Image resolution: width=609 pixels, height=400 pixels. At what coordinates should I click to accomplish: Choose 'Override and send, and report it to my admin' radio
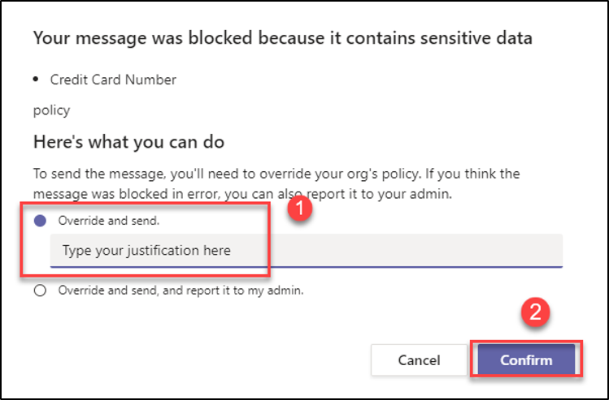coord(40,291)
